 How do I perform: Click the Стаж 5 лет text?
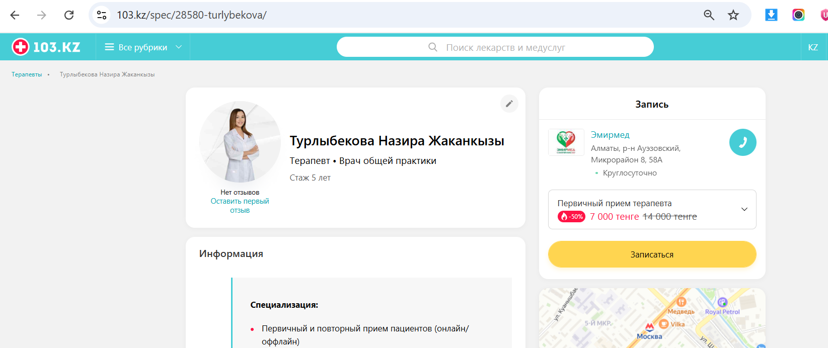click(x=310, y=178)
